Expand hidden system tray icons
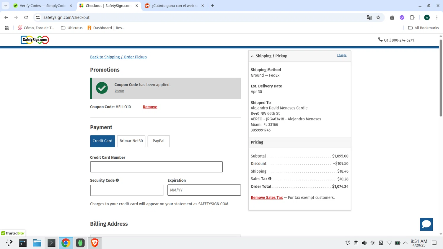Viewport: 443px width, 249px height. click(405, 243)
